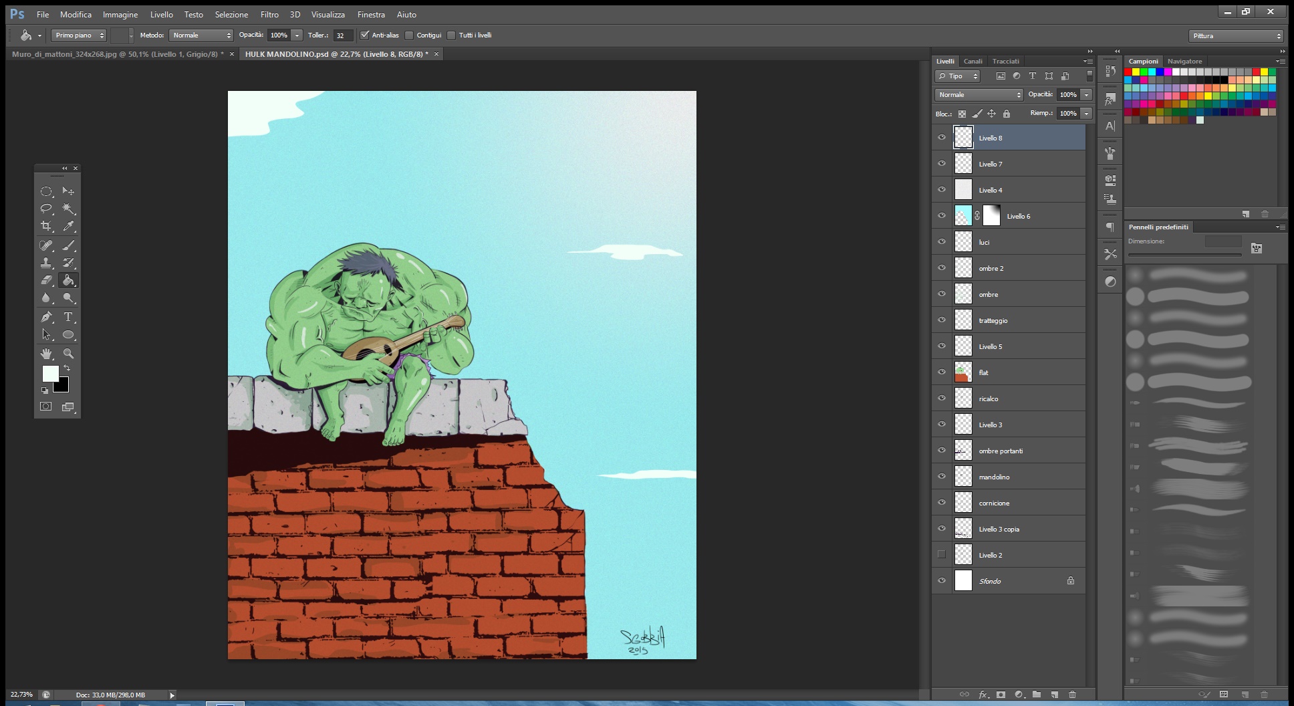Pick the Eyedropper tool
This screenshot has height=706, width=1294.
click(68, 226)
